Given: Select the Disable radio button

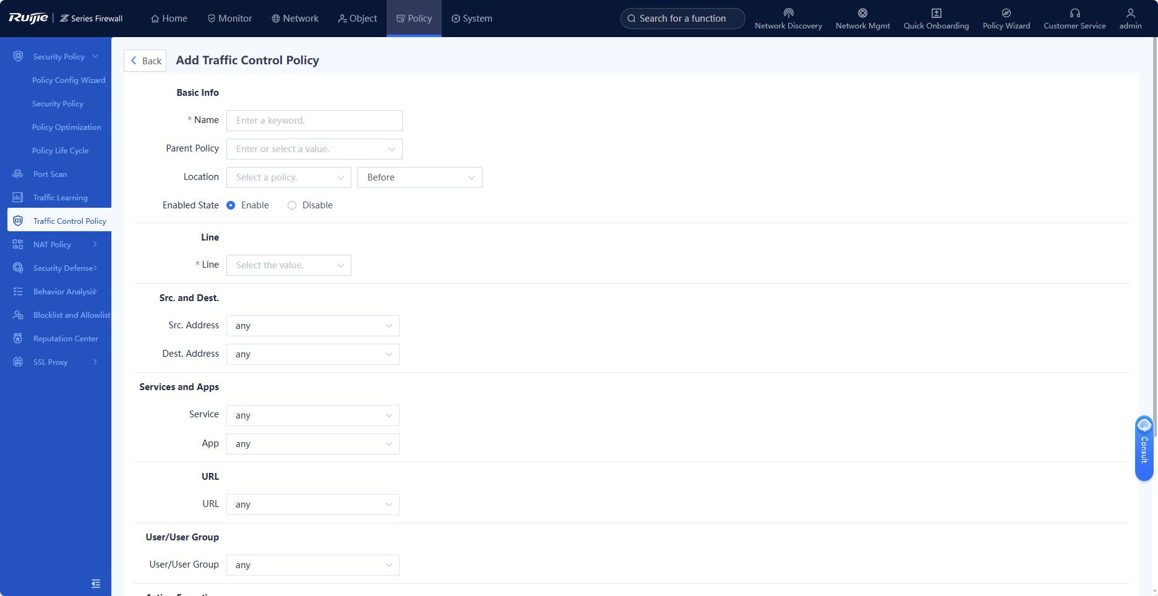Looking at the screenshot, I should pyautogui.click(x=292, y=205).
